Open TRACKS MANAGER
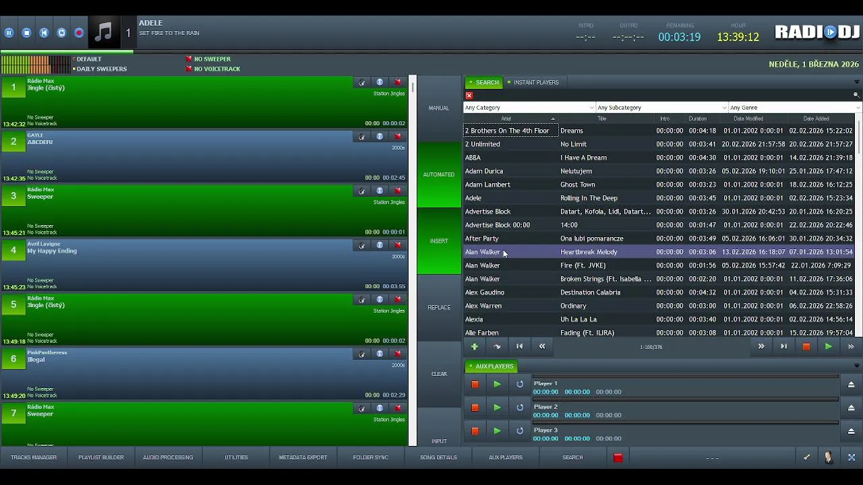The image size is (863, 485). [34, 457]
